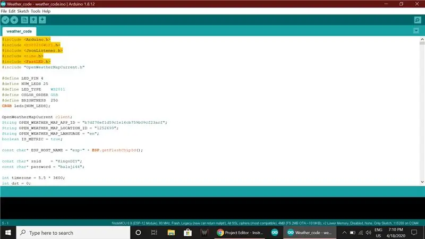Upload the sketch with the arrow button
The height and width of the screenshot is (239, 425).
14,20
